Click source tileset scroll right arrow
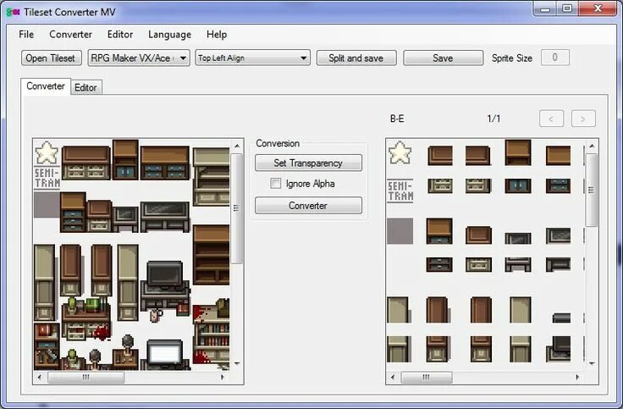623x409 pixels. 223,377
